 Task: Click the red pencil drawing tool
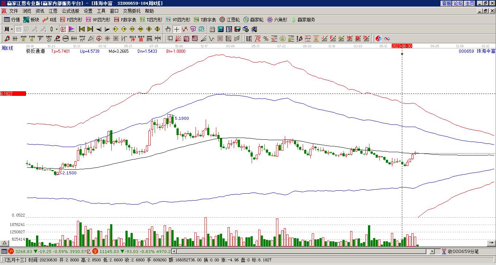pyautogui.click(x=7, y=39)
